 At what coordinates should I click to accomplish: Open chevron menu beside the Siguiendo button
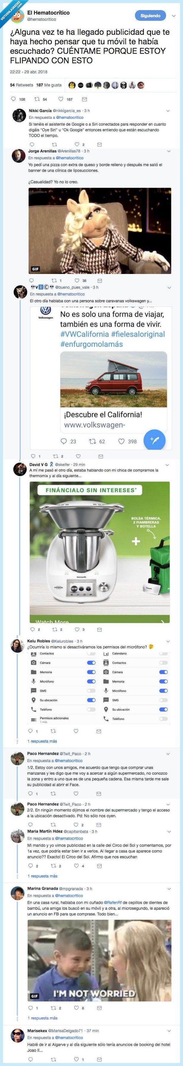174,16
